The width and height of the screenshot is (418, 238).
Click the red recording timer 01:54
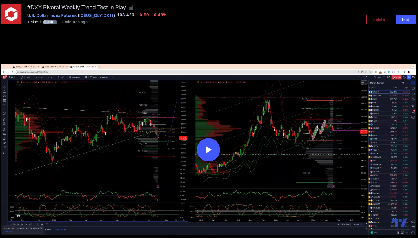point(397,77)
